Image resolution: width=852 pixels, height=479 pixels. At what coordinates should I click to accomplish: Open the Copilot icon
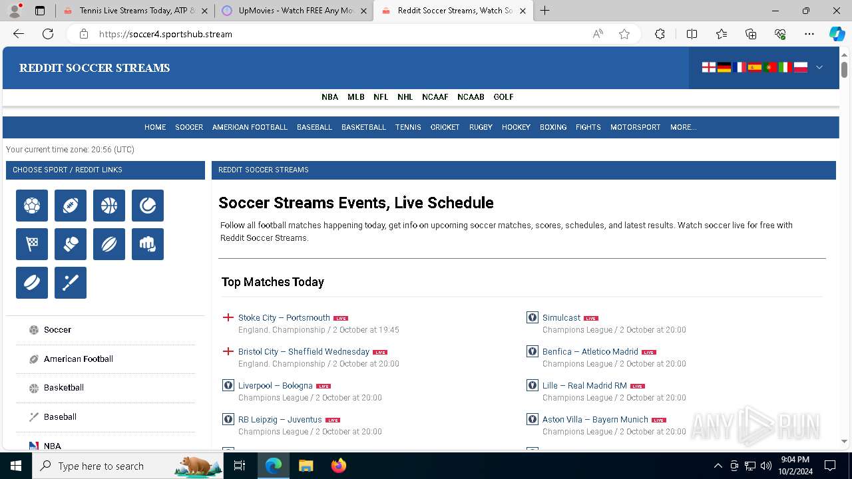tap(837, 34)
